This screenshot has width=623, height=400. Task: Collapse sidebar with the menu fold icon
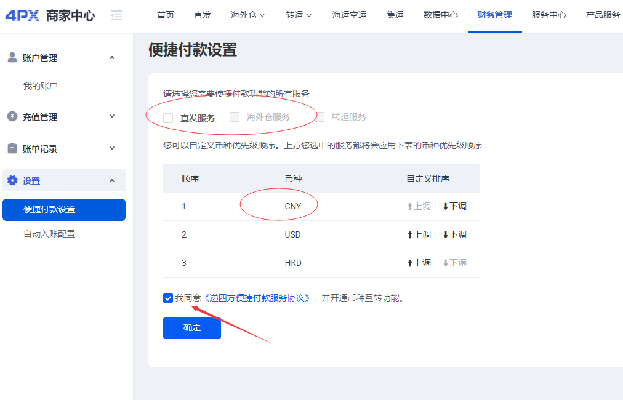pos(116,15)
